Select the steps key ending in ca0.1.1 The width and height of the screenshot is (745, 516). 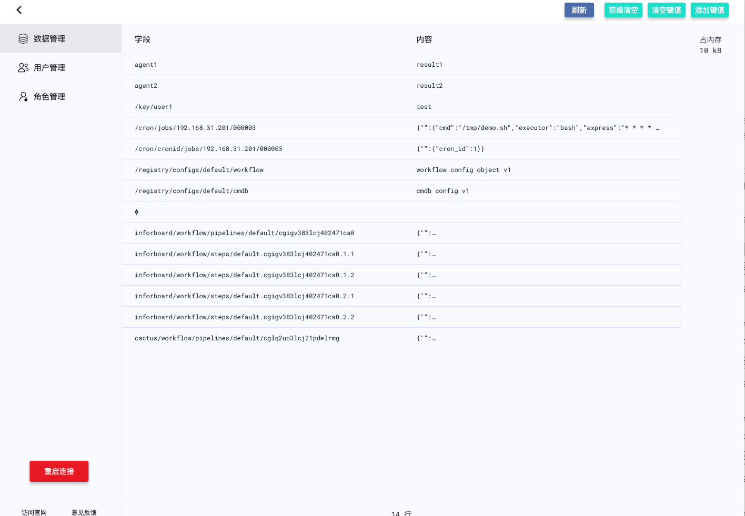point(245,254)
